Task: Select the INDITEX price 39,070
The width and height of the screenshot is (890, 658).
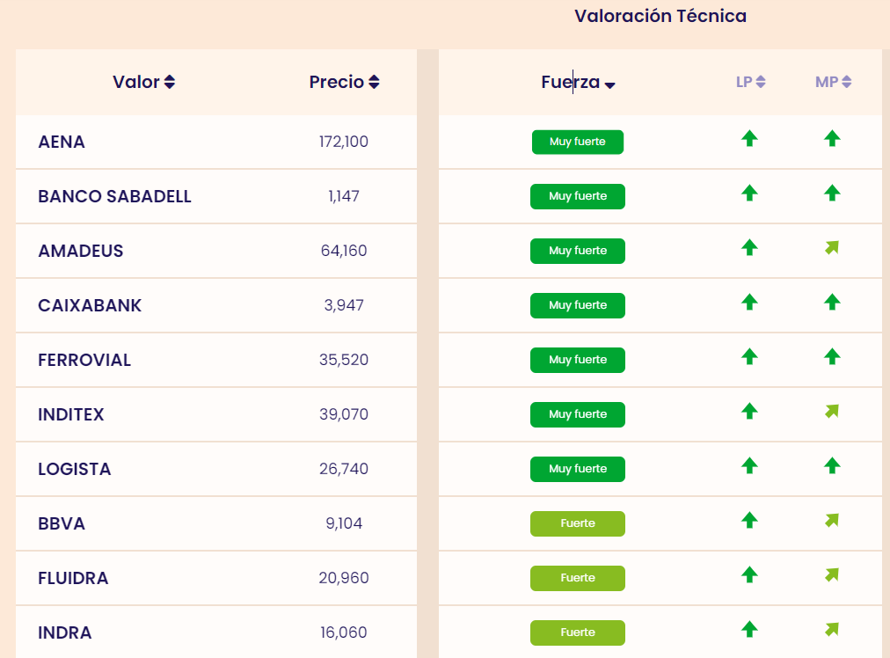Action: coord(344,414)
